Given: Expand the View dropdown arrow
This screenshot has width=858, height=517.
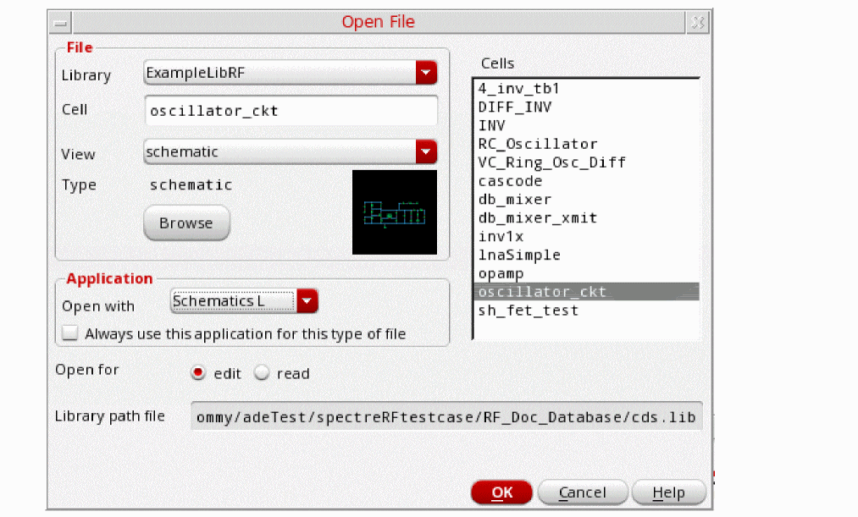Looking at the screenshot, I should coord(426,152).
